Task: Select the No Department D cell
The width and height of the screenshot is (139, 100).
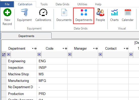Action: tap(21, 87)
